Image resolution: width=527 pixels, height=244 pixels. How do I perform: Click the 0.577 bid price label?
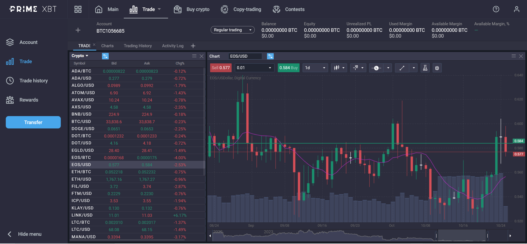(519, 154)
